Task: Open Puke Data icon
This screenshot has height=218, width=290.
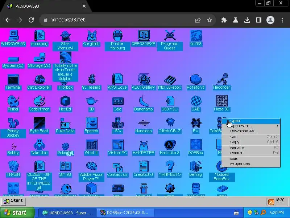Action: point(65,123)
